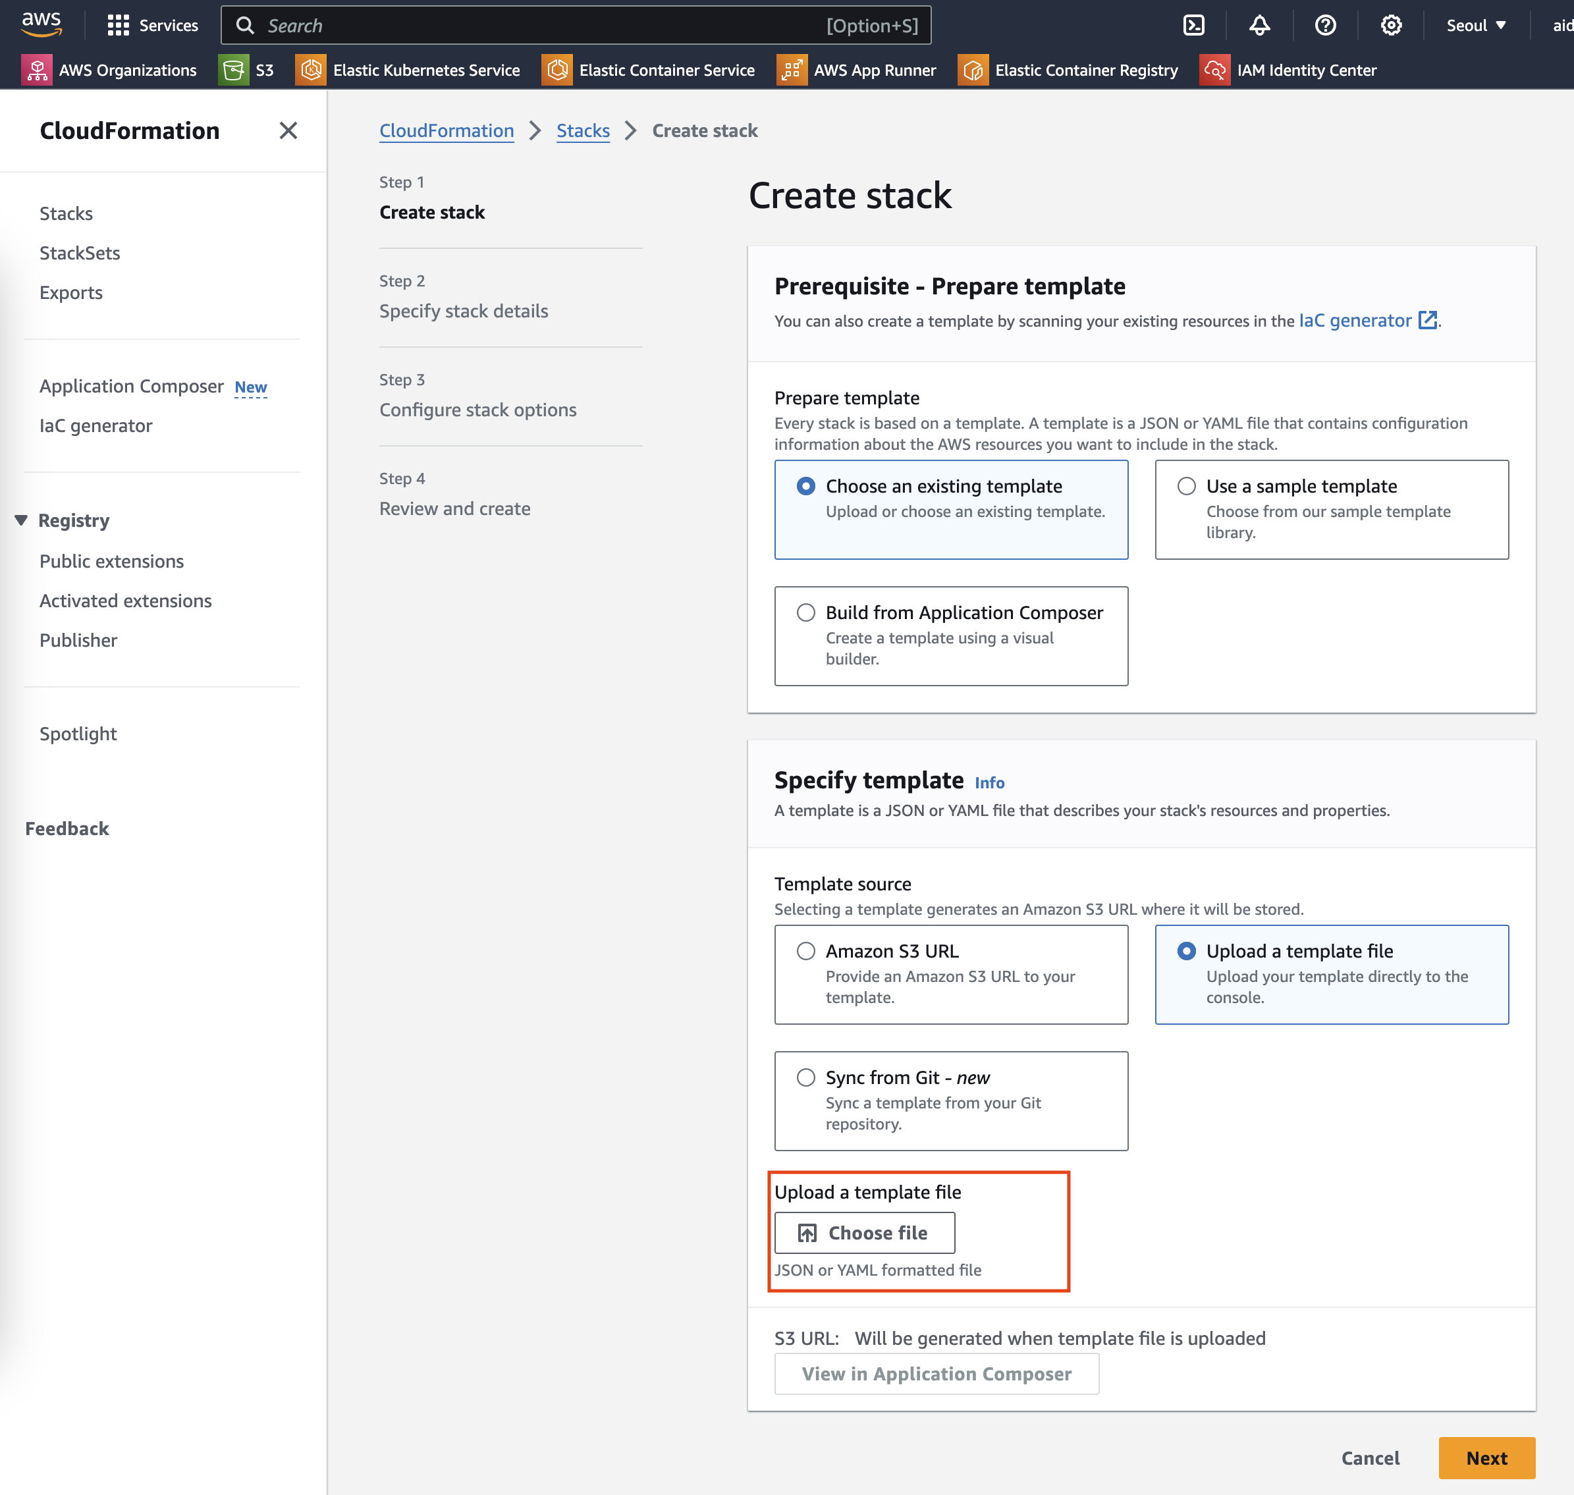The image size is (1574, 1495).
Task: Open the help question mark icon
Action: [x=1324, y=26]
